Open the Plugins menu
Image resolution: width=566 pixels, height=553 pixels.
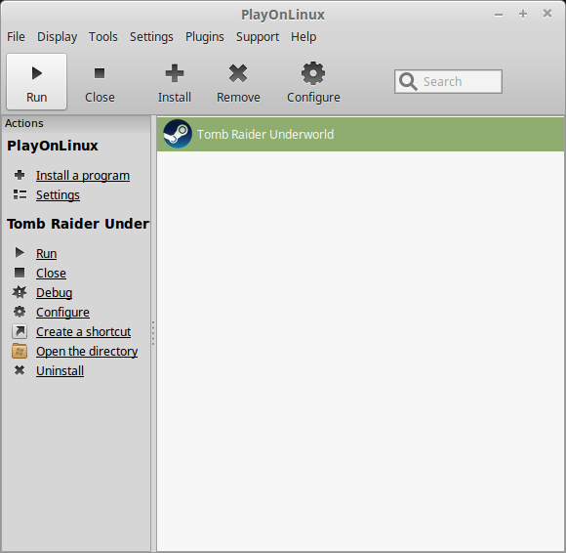[x=205, y=37]
